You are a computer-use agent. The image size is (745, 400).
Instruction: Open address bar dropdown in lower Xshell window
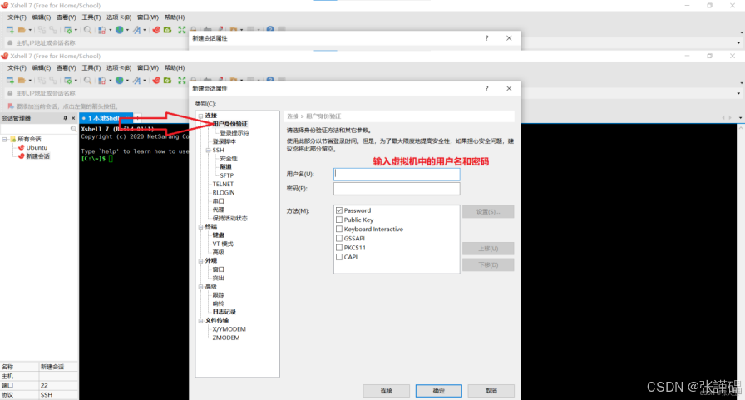[x=738, y=94]
